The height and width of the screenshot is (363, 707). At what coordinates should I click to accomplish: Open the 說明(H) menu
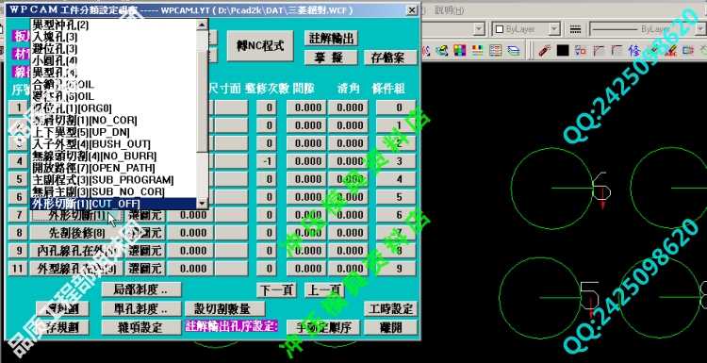[449, 10]
